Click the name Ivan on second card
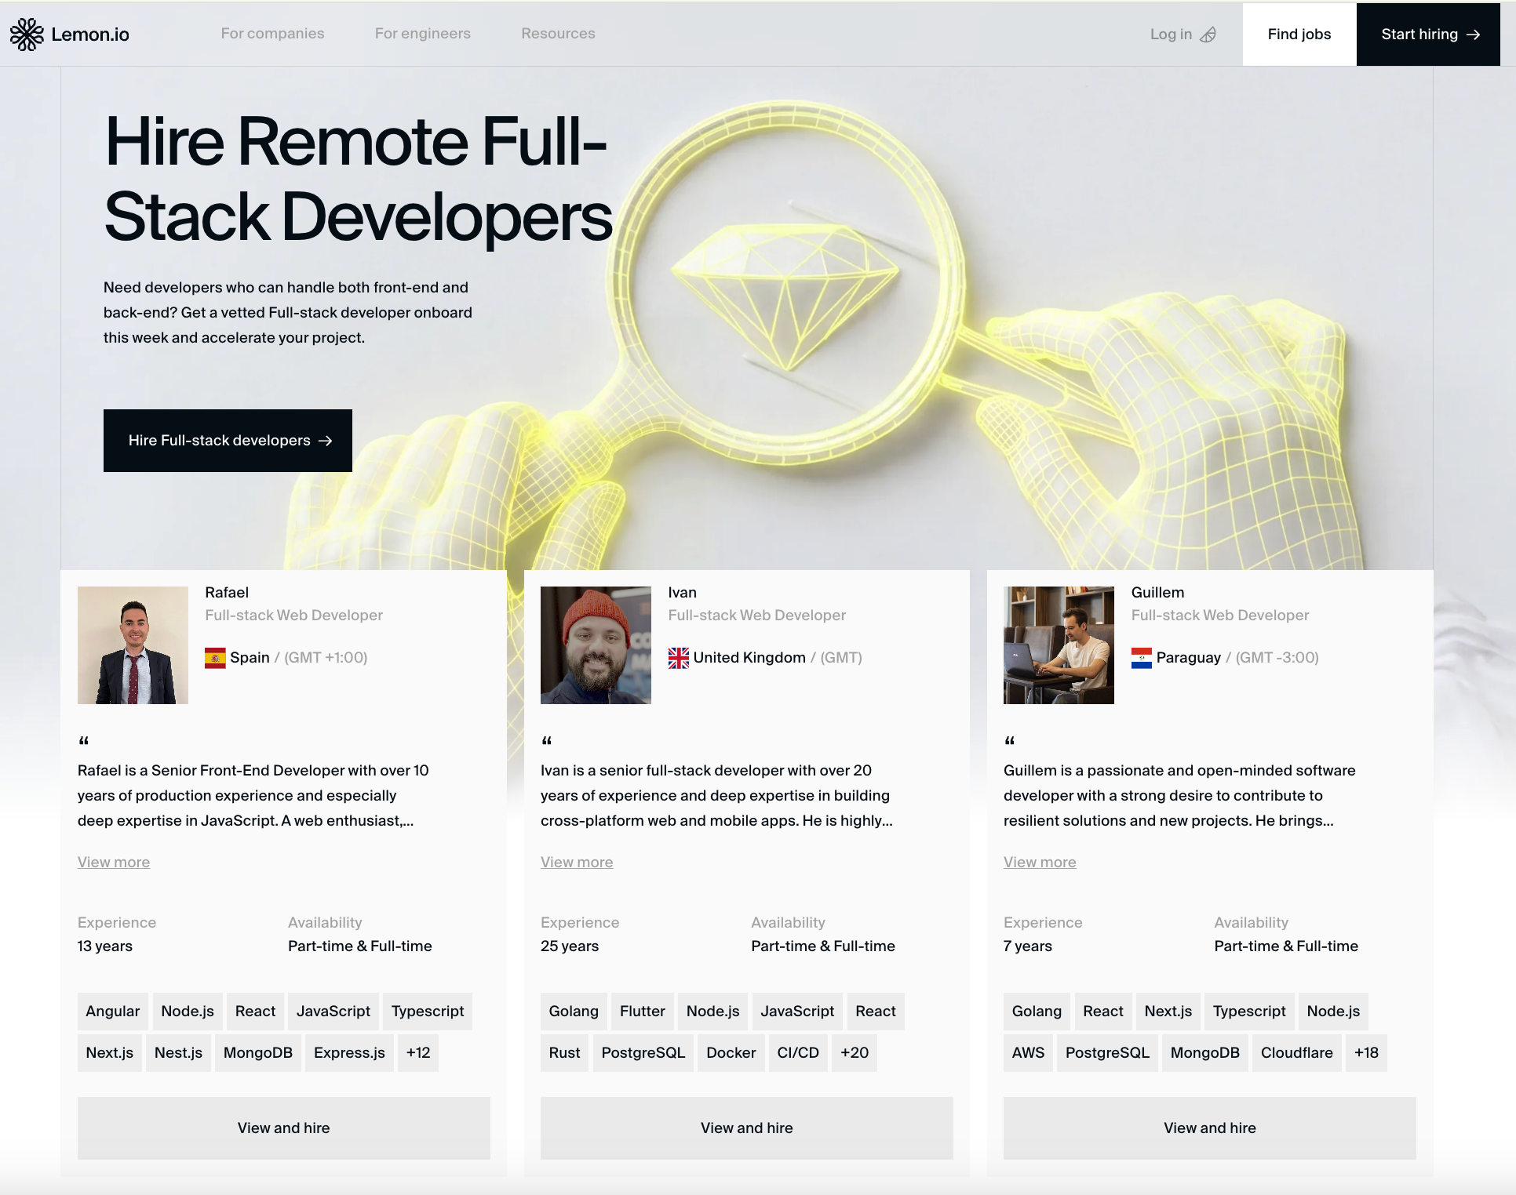 point(682,593)
